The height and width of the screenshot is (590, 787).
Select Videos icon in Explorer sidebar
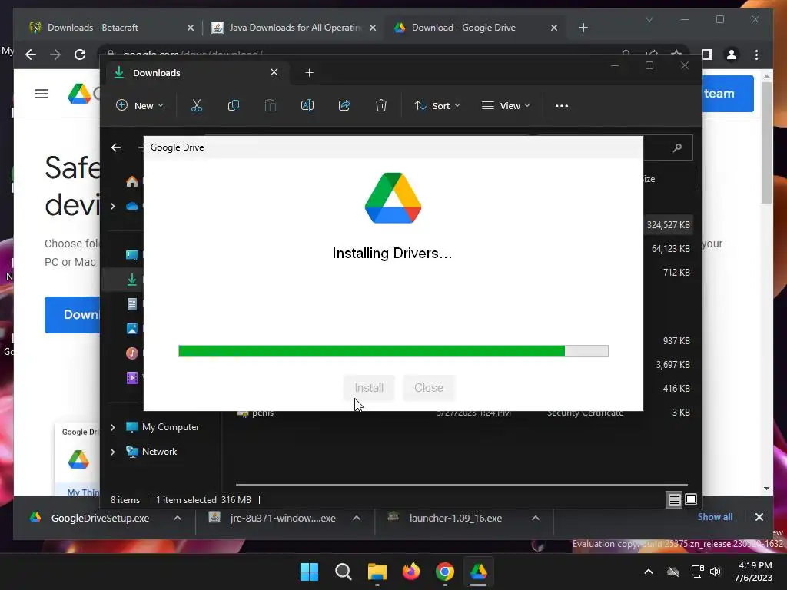coord(132,378)
